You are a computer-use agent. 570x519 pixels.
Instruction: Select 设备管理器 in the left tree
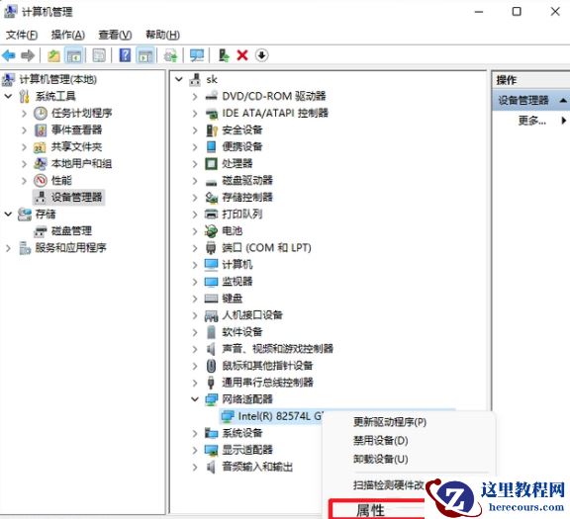pyautogui.click(x=69, y=197)
